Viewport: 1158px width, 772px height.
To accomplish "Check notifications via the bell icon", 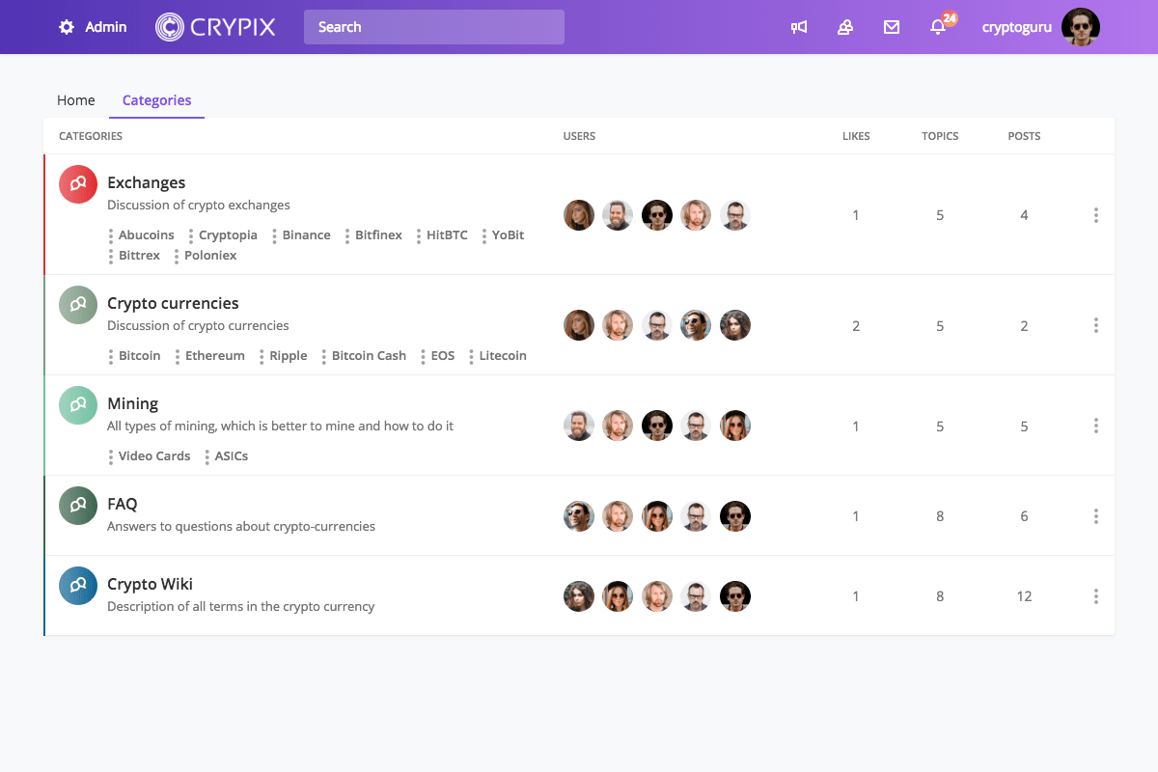I will (937, 27).
